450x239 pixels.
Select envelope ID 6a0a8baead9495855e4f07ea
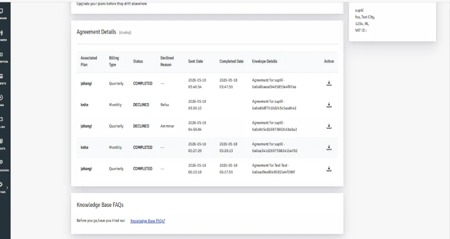[x=274, y=87]
